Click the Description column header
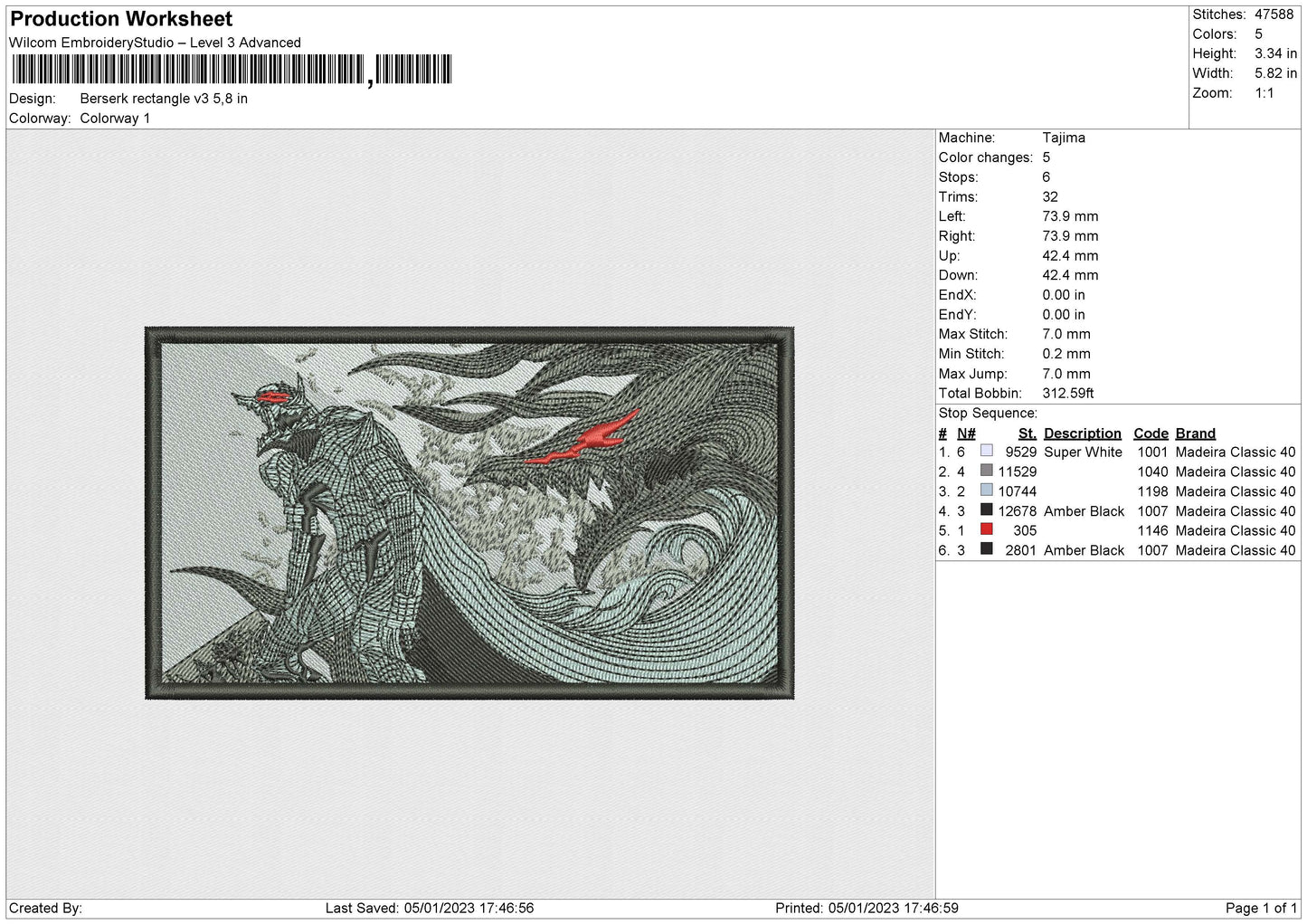This screenshot has width=1307, height=924. [1082, 433]
